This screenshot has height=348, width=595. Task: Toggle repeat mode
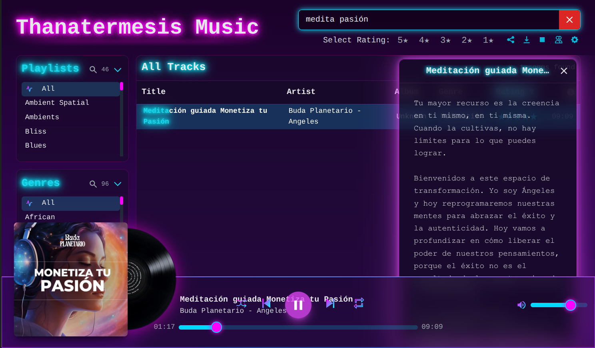point(359,303)
